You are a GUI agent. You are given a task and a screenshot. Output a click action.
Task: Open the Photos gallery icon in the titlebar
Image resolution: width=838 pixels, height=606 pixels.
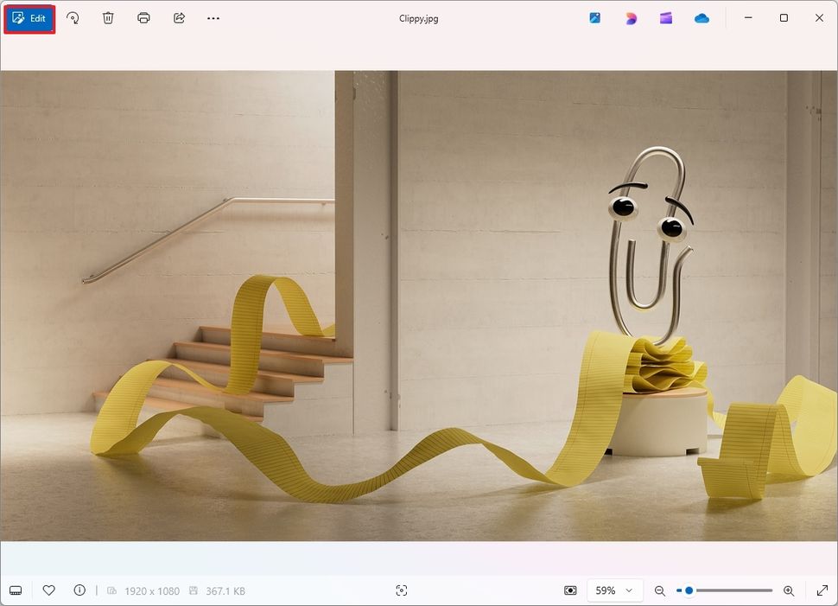pos(594,17)
